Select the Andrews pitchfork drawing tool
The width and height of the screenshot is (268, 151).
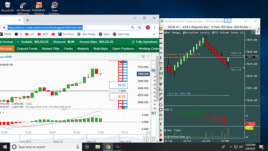pyautogui.click(x=161, y=84)
